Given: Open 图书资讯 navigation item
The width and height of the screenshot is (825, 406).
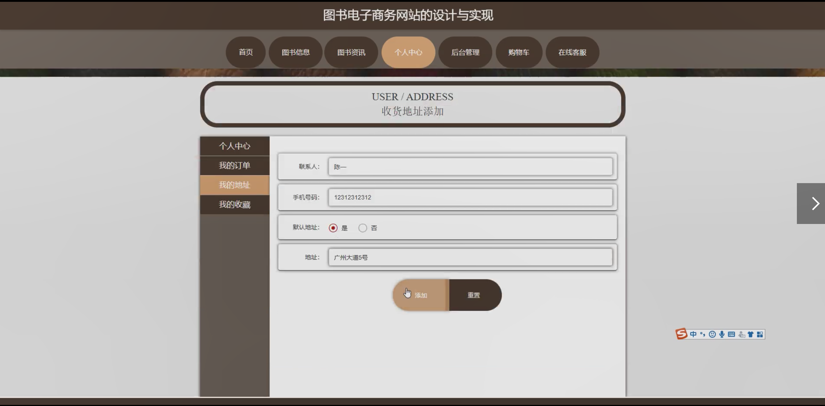Looking at the screenshot, I should click(351, 52).
